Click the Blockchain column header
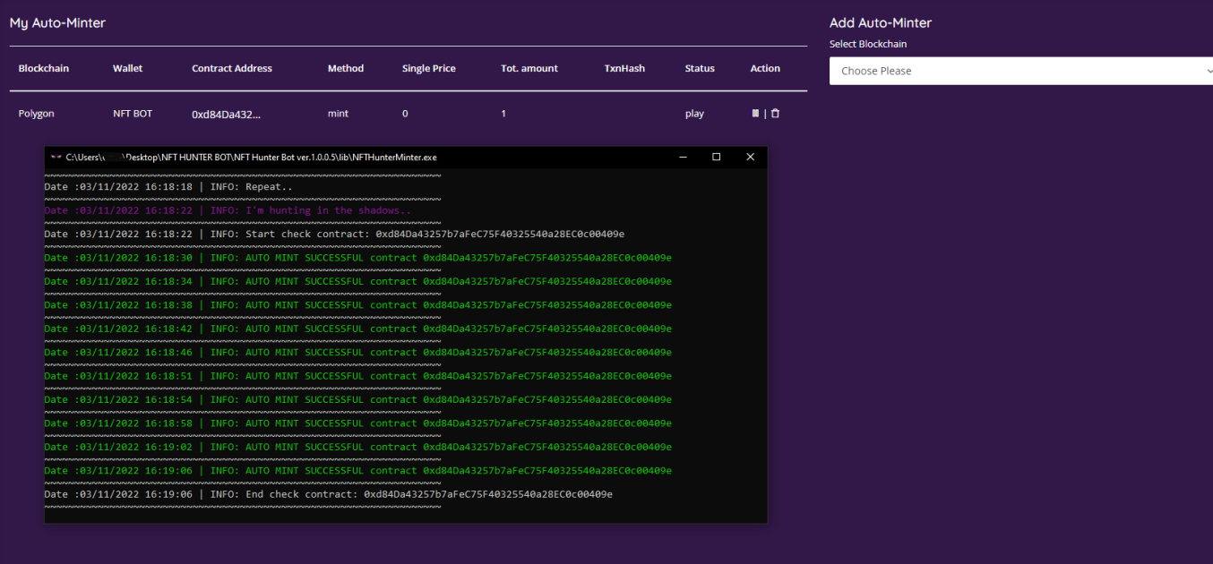Image resolution: width=1213 pixels, height=564 pixels. (x=44, y=68)
